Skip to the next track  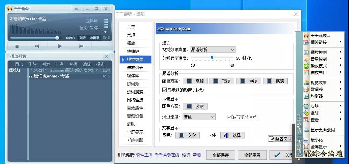[81, 46]
